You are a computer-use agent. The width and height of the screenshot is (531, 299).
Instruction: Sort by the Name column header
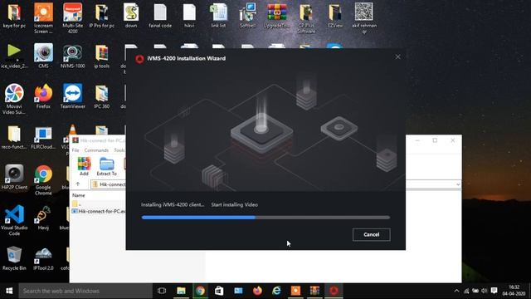coord(79,195)
